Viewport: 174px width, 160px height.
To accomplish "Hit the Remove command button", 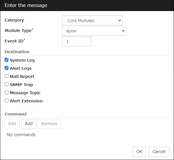I will click(49, 124).
